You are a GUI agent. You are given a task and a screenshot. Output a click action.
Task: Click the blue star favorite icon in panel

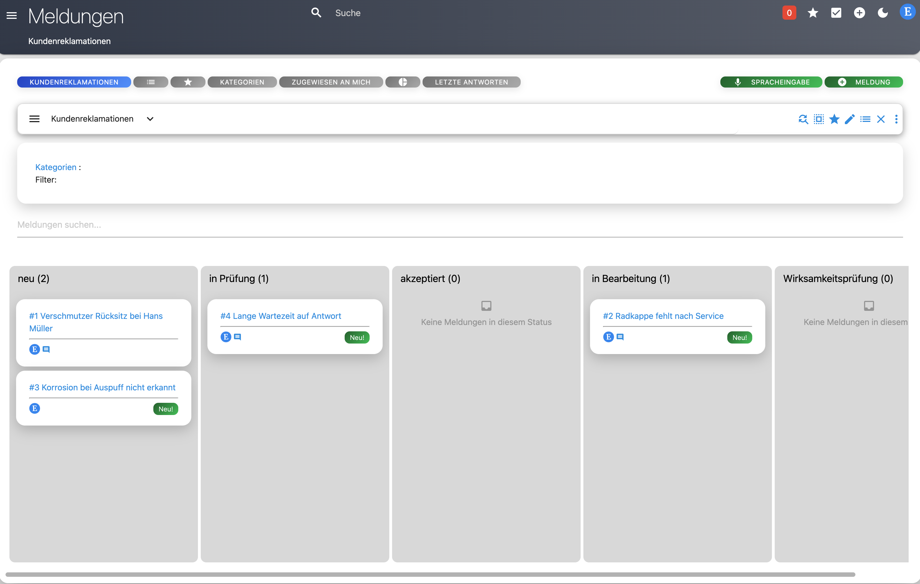[x=834, y=119]
